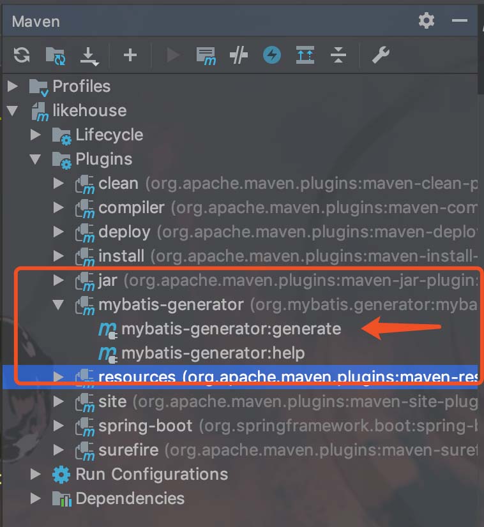
Task: Select mybatis-generator:generate goal
Action: (x=231, y=329)
